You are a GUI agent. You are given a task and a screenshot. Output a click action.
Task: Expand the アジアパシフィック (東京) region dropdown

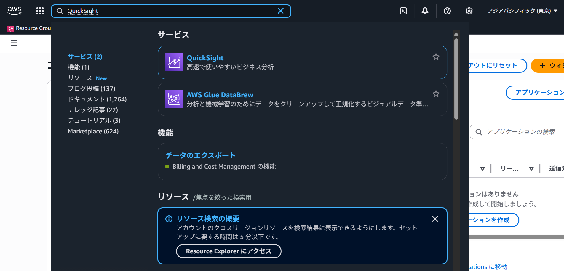522,11
